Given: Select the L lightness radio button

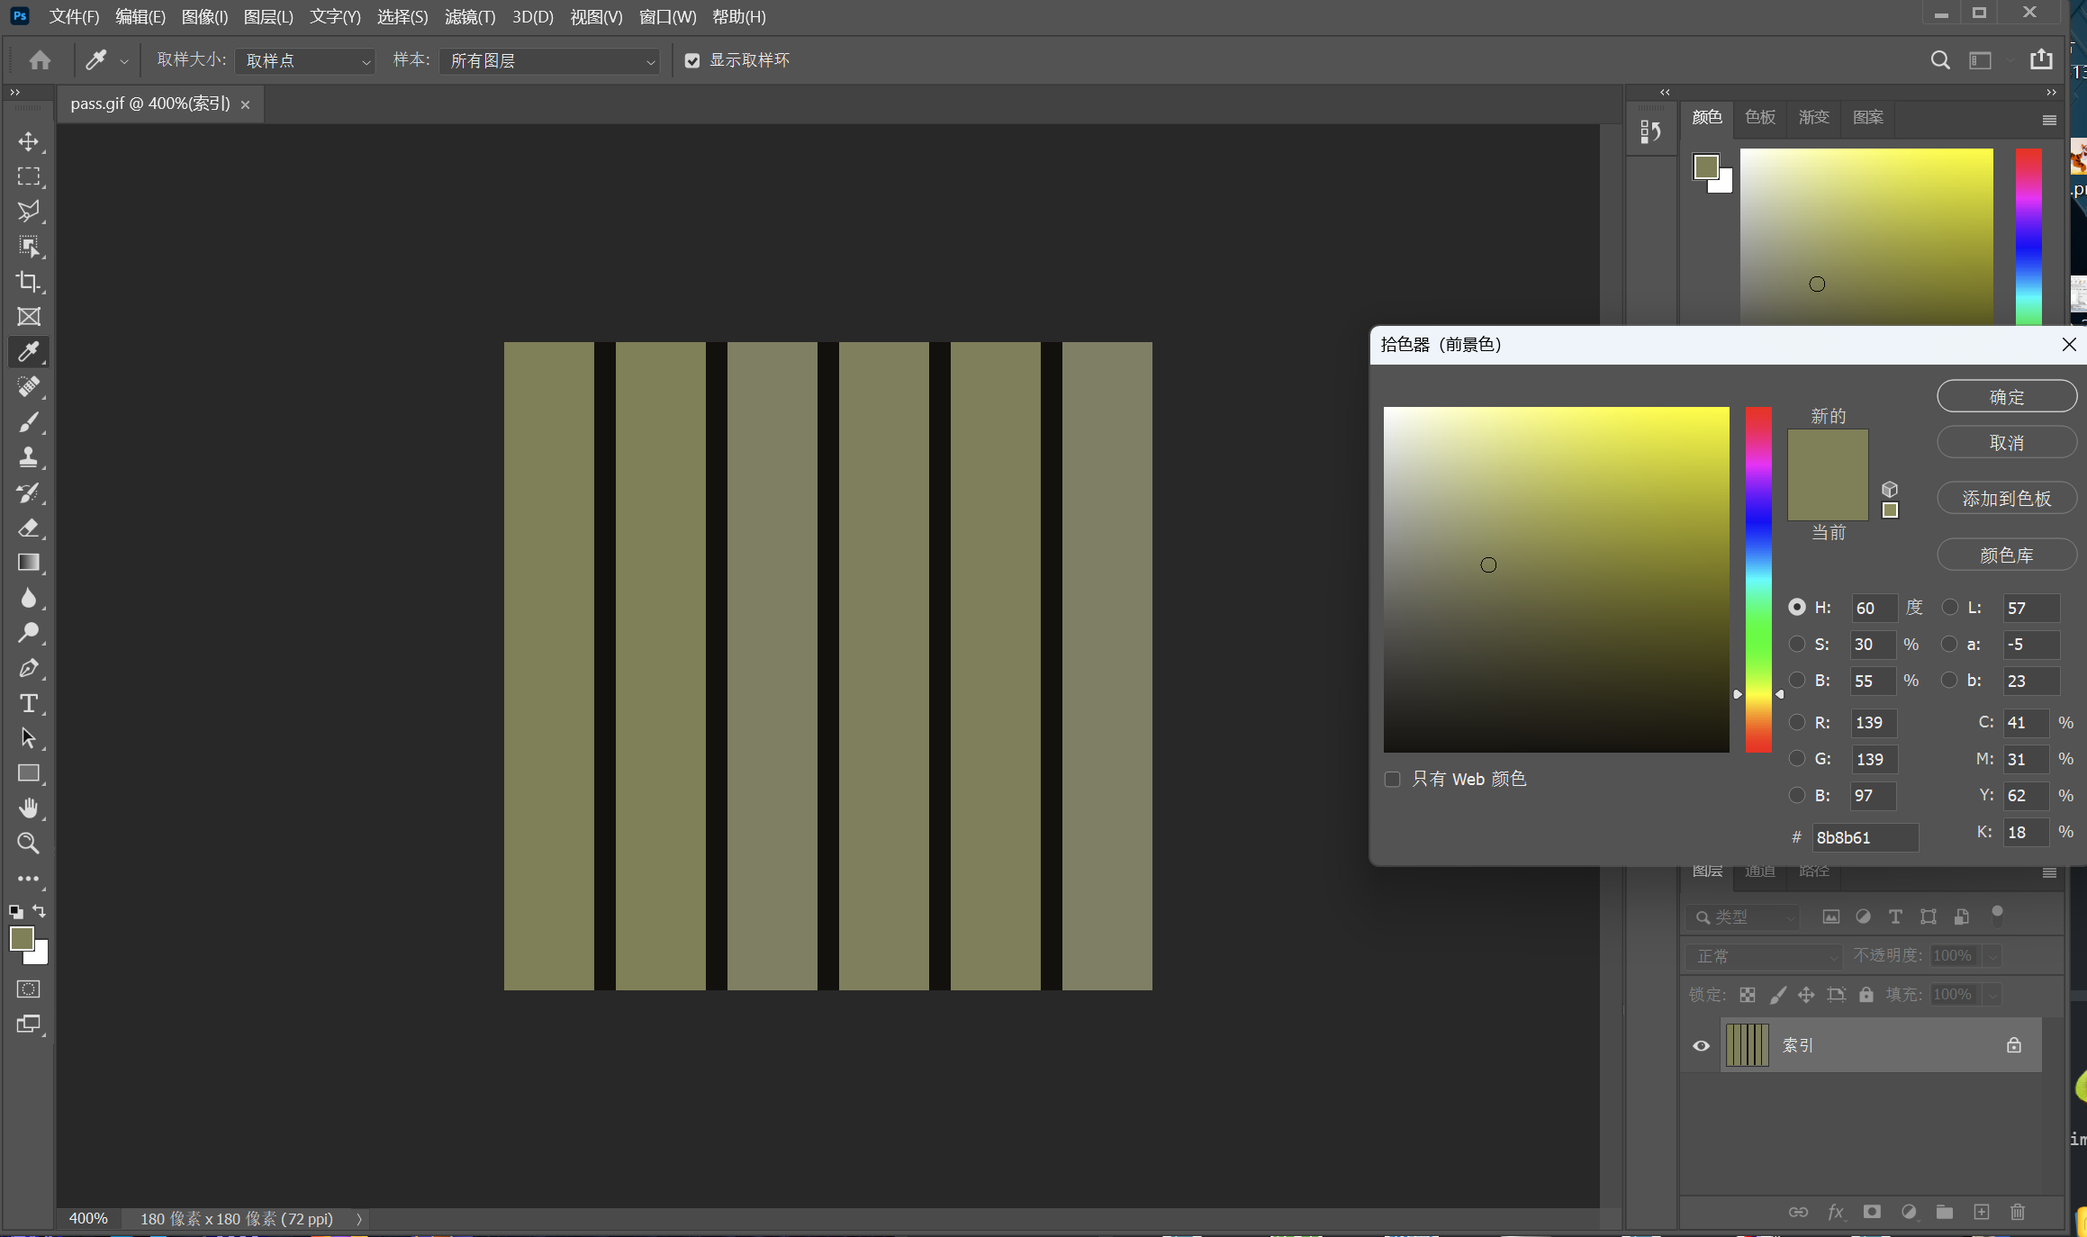Looking at the screenshot, I should coord(1950,608).
